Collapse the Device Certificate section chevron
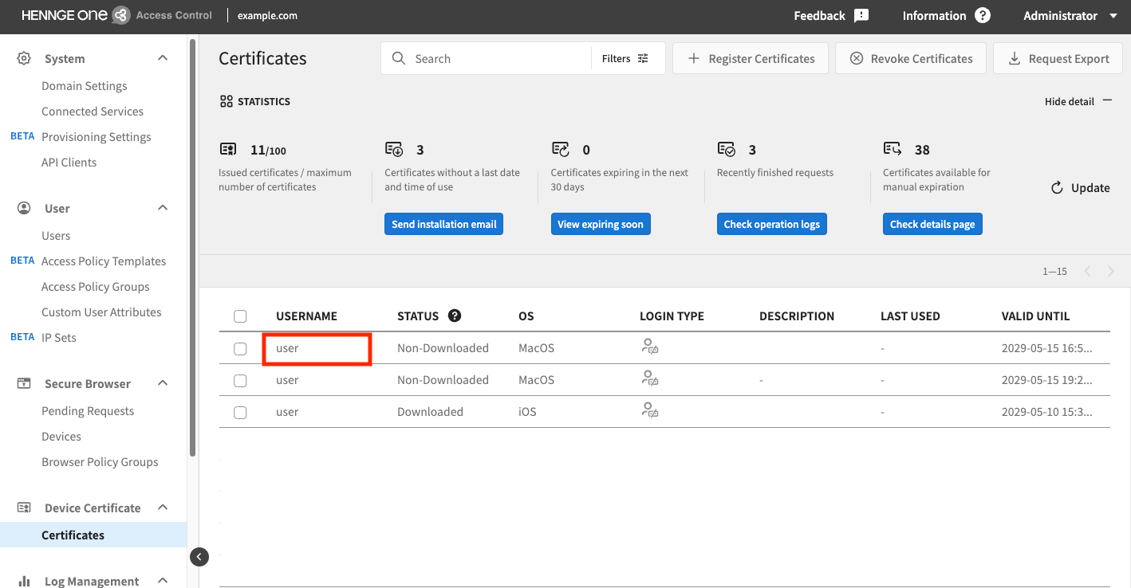This screenshot has height=588, width=1131. (x=163, y=508)
